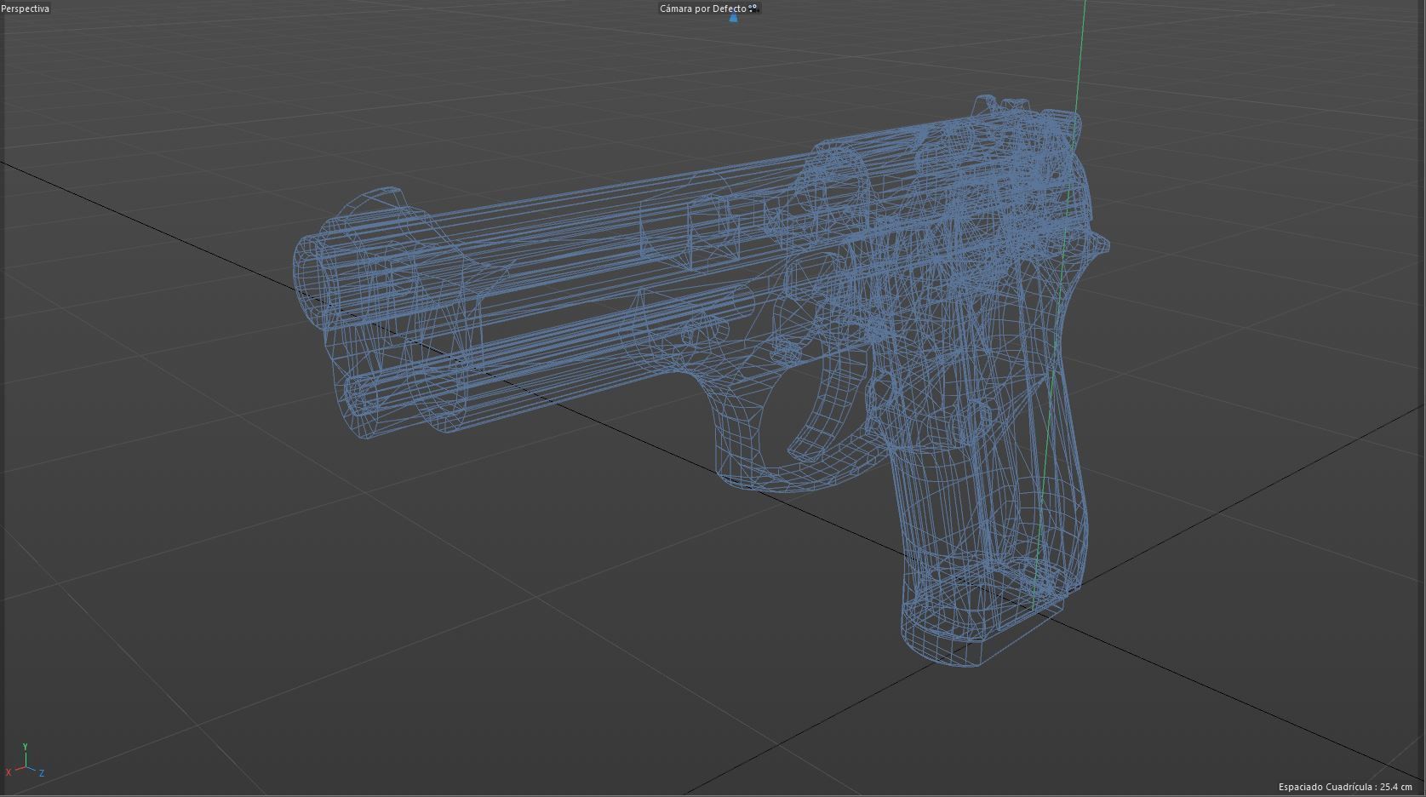The image size is (1426, 797).
Task: Click the XYZ world axis gizmo
Action: tap(25, 760)
